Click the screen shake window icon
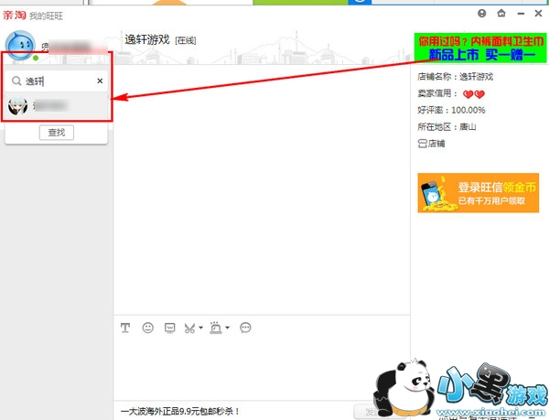Image resolution: width=549 pixels, height=420 pixels. click(170, 328)
